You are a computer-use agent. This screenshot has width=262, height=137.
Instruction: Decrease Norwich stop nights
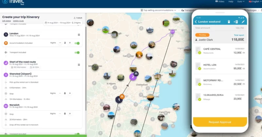point(60,114)
